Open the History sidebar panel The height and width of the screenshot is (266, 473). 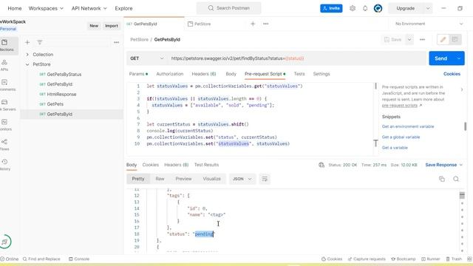[4, 165]
